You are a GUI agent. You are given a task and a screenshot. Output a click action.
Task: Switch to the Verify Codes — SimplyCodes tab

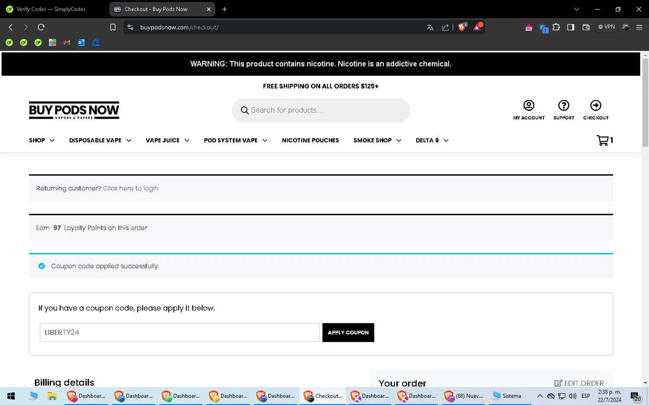coord(51,9)
